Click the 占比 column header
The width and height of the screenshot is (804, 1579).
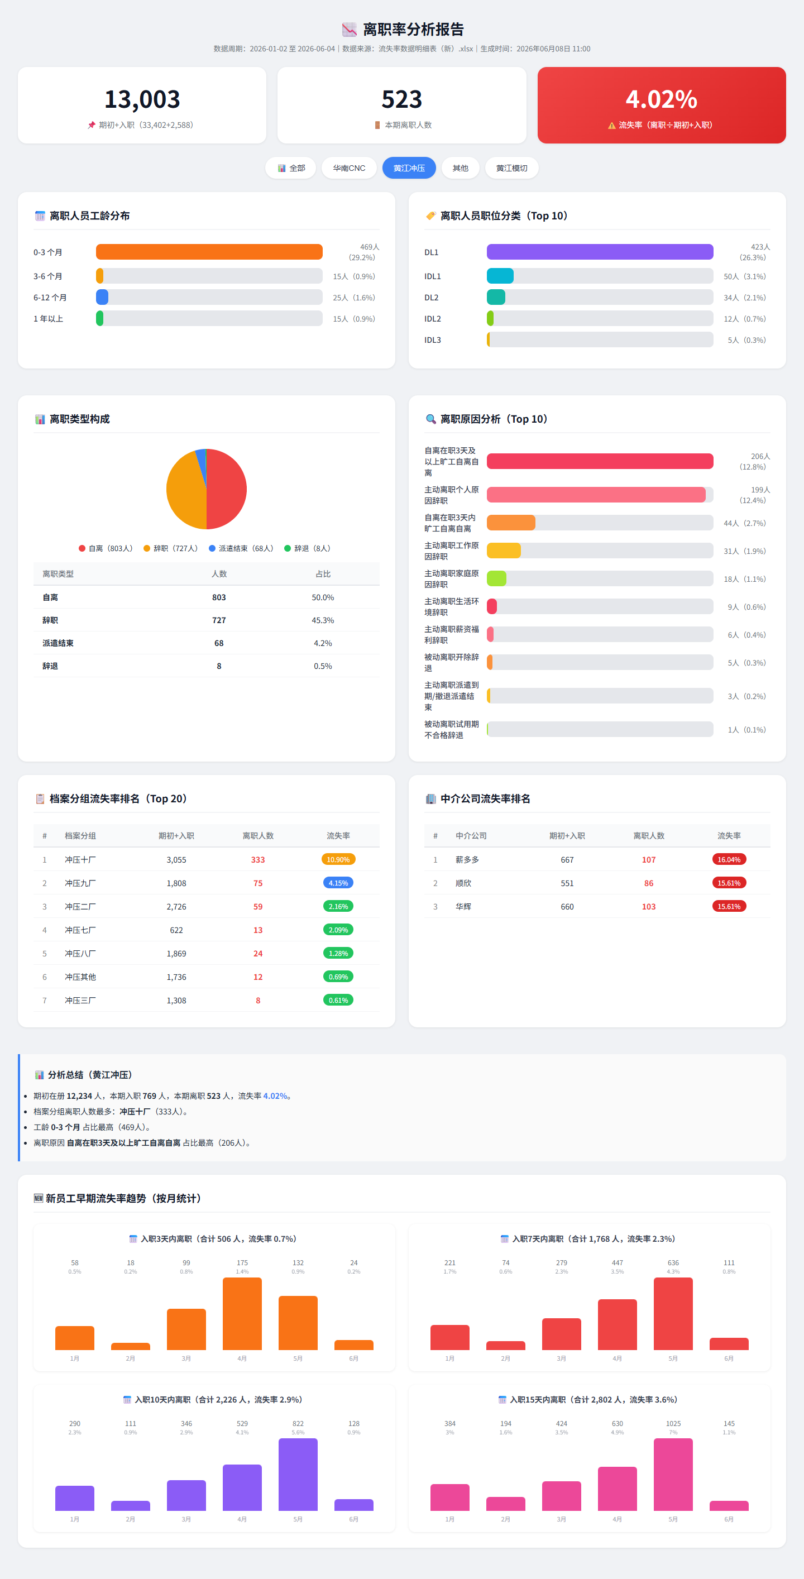323,574
